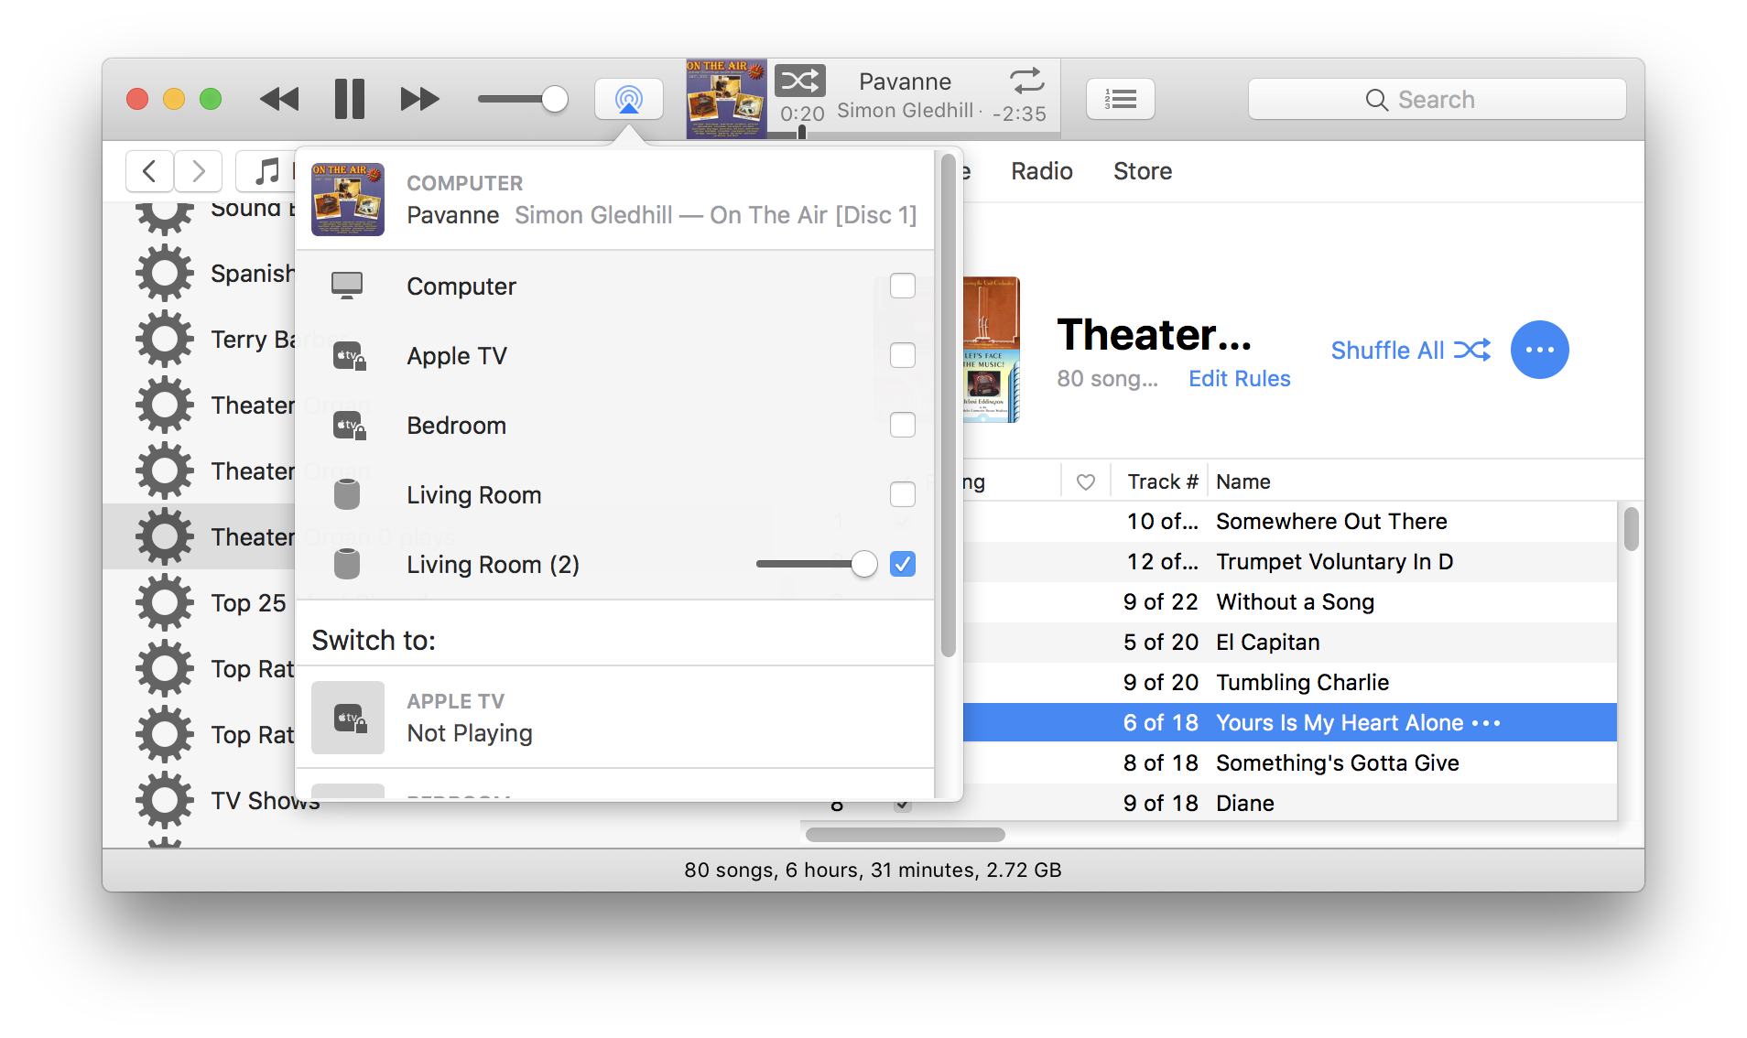
Task: Adjust the main volume slider
Action: pos(523,99)
